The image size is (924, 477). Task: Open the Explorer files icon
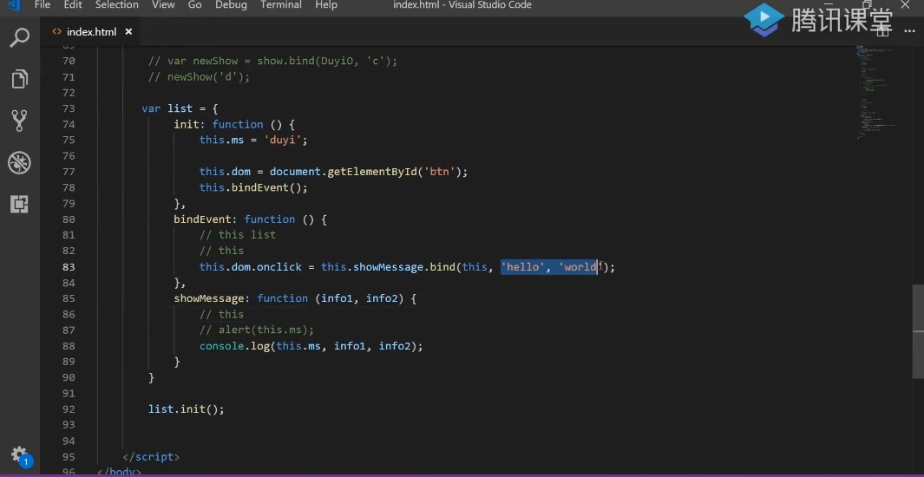pyautogui.click(x=19, y=79)
